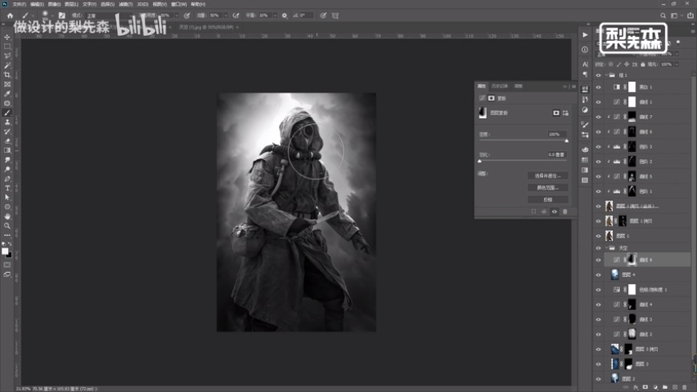Open the Brush Settings panel icon in options bar
Screen dimensions: 697x392
click(62, 15)
